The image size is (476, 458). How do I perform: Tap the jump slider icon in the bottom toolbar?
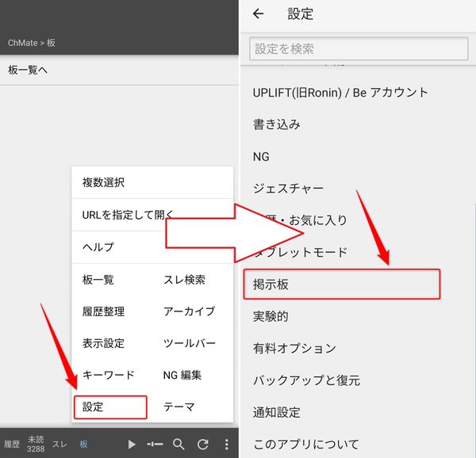(x=155, y=445)
